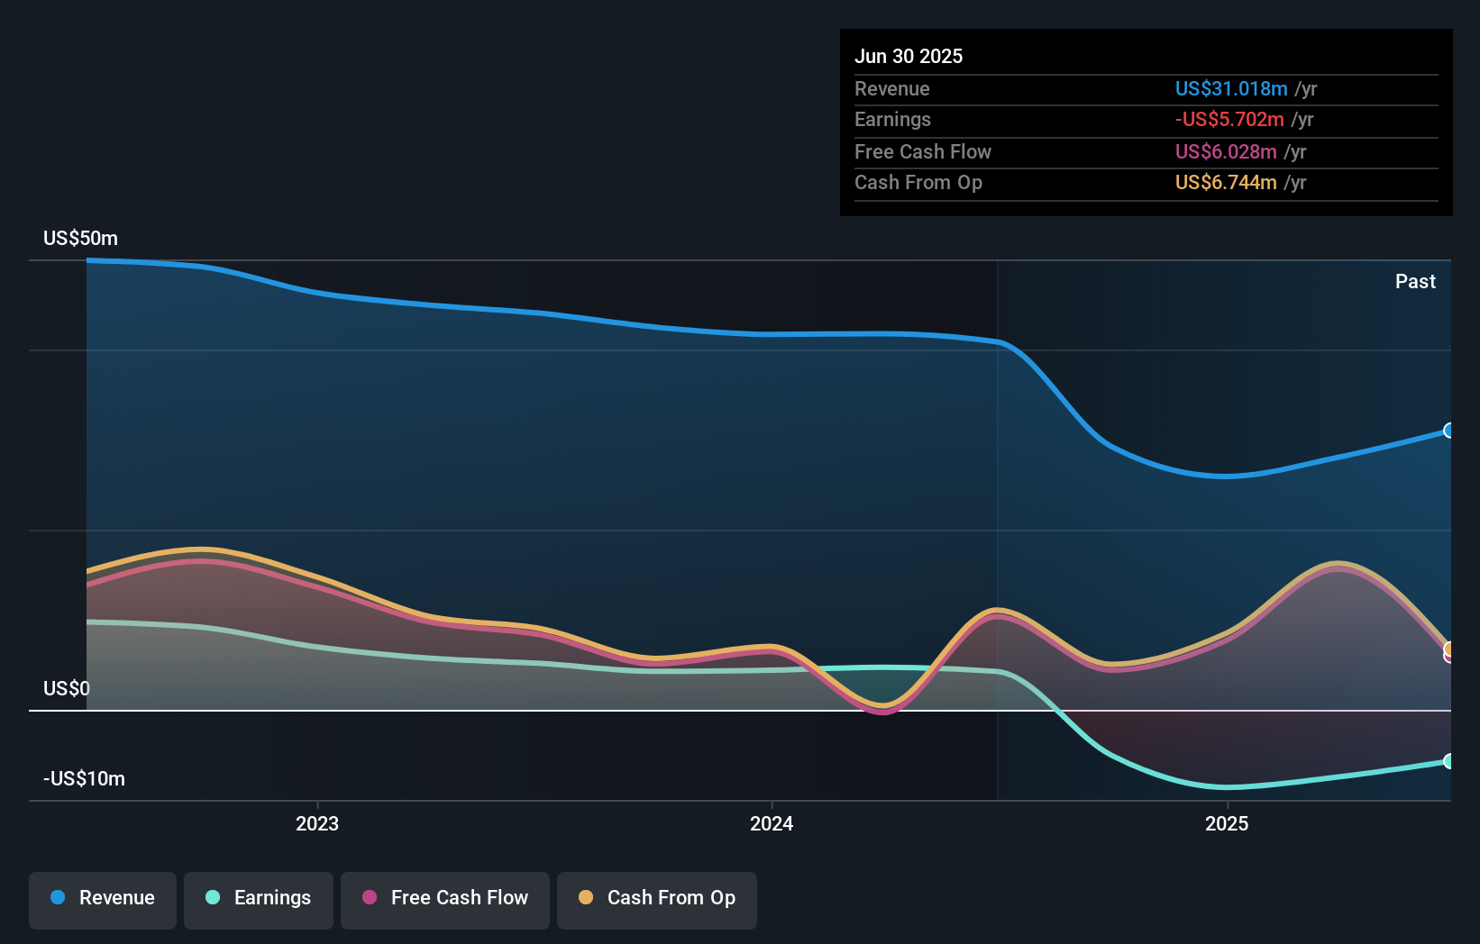Screen dimensions: 1480x944
Task: Click the Cash From Op label in tooltip
Action: coord(918,183)
